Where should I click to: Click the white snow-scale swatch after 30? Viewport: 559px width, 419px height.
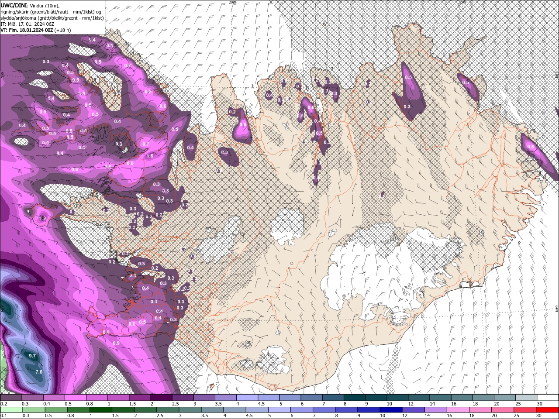click(x=548, y=398)
